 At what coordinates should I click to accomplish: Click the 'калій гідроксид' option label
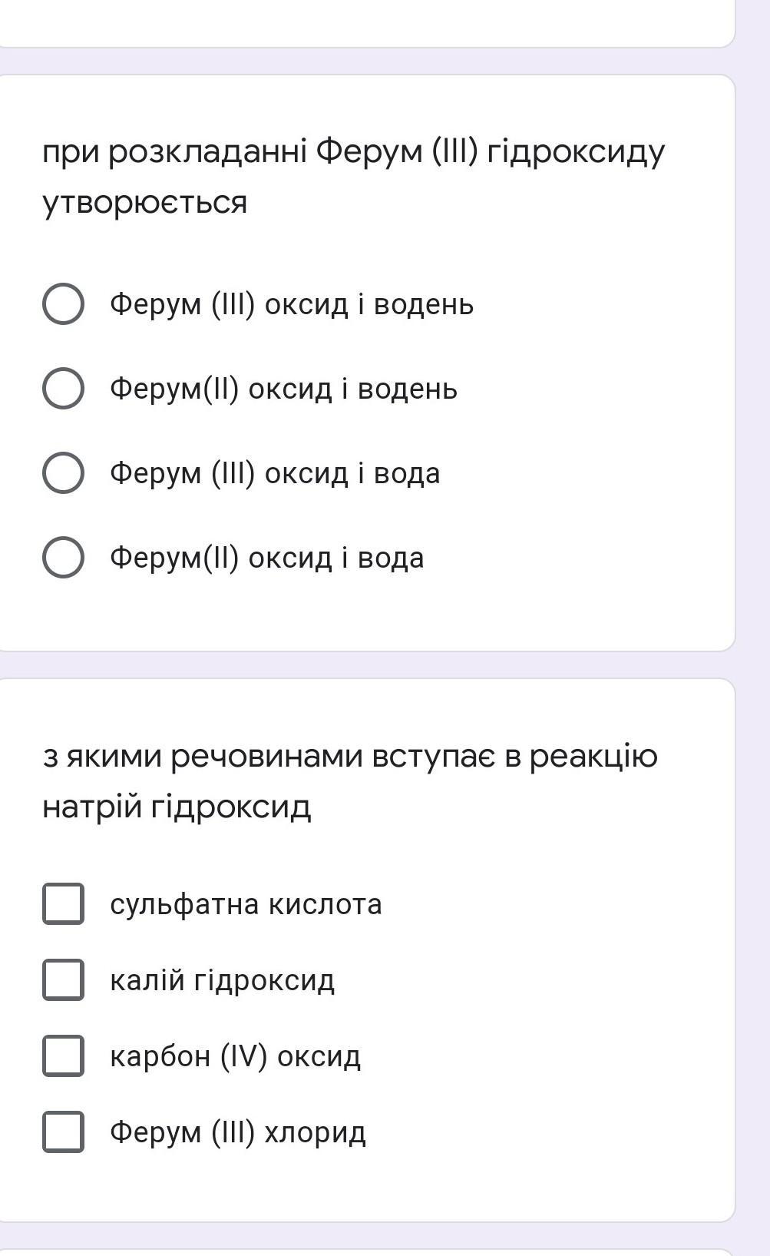[222, 980]
